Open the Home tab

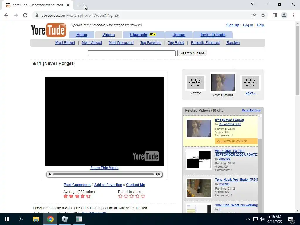(82, 35)
